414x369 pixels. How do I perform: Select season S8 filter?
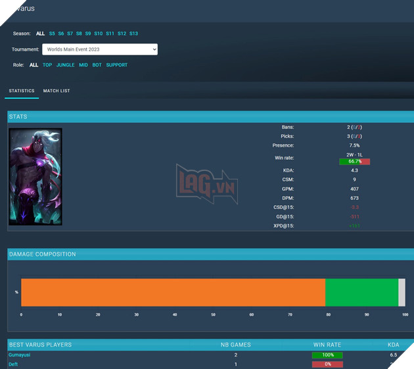[79, 34]
